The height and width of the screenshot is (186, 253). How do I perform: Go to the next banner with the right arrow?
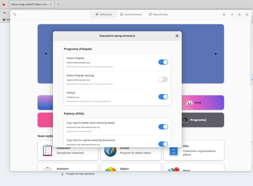click(x=216, y=54)
